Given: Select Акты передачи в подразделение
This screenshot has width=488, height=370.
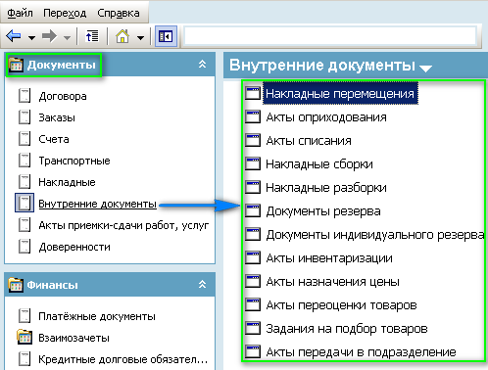Looking at the screenshot, I should click(x=361, y=352).
